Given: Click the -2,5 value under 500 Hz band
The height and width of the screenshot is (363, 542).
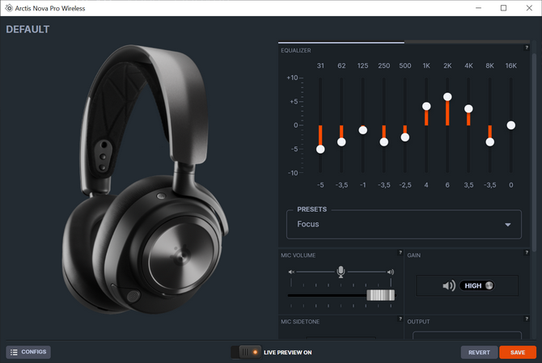Looking at the screenshot, I should click(x=405, y=185).
